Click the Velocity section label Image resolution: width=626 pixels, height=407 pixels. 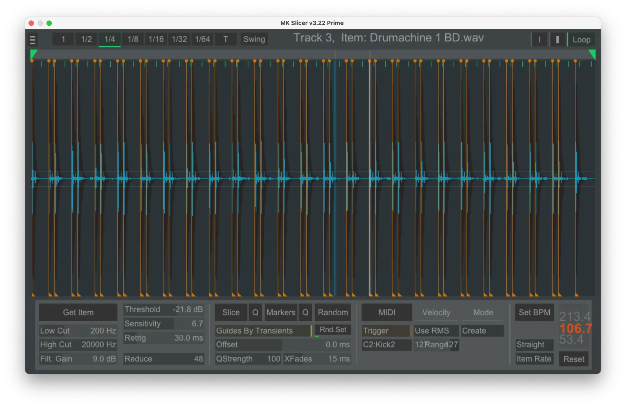436,312
